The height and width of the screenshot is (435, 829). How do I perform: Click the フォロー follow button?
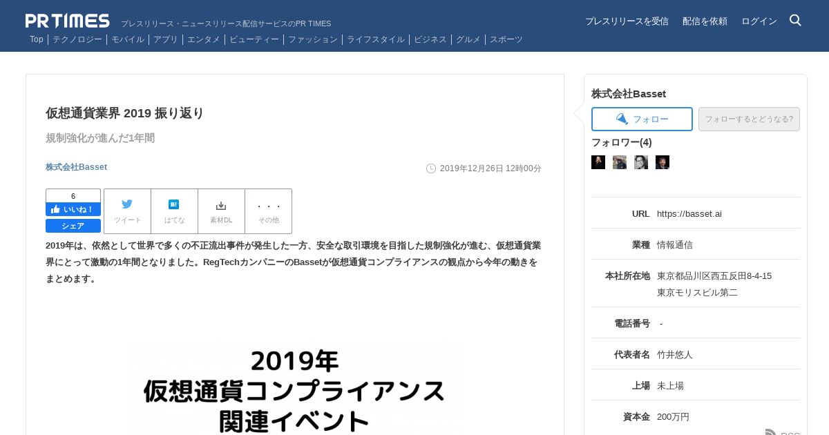pyautogui.click(x=642, y=119)
